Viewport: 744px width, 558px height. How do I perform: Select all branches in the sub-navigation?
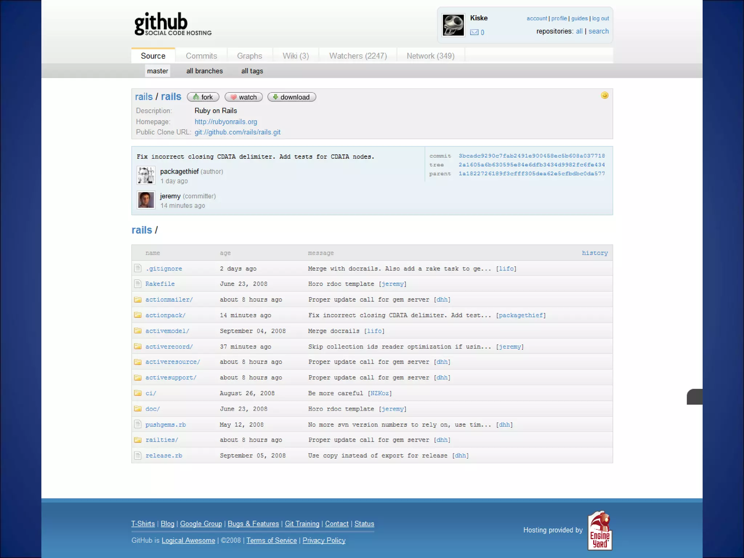[205, 71]
